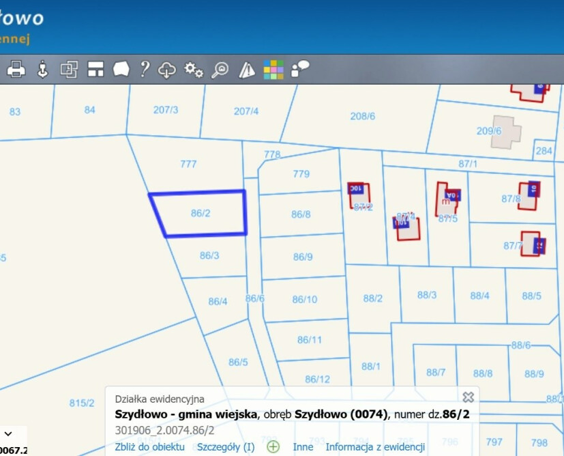The height and width of the screenshot is (456, 564).
Task: Click parcel label 207/4
Action: [x=246, y=111]
